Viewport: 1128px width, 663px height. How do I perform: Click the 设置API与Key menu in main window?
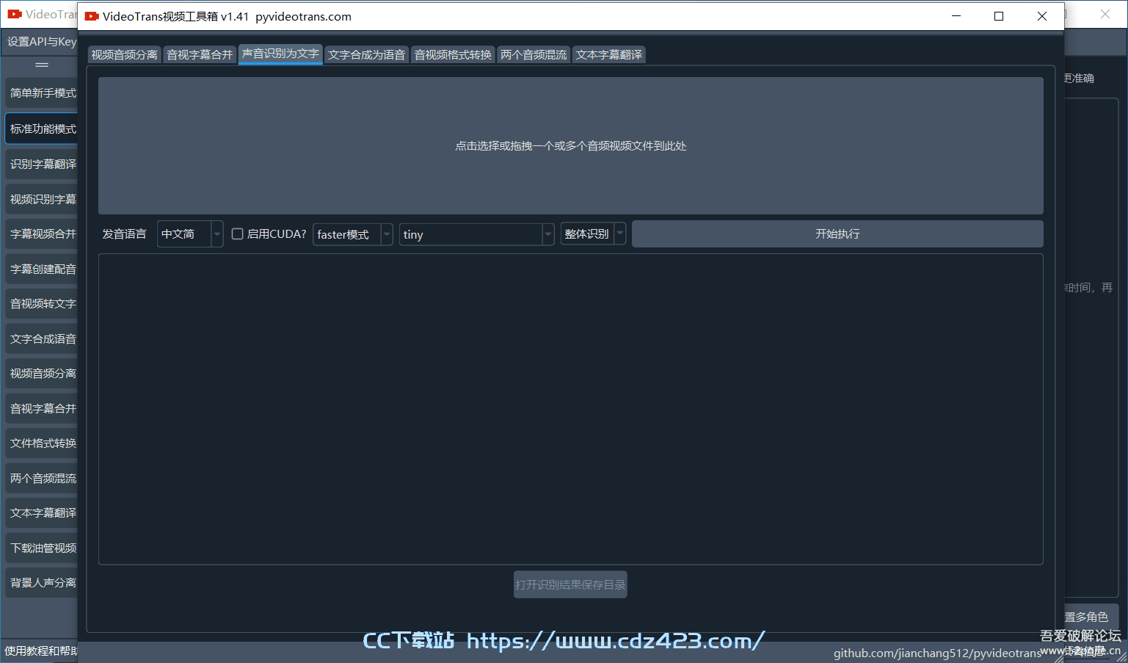coord(42,42)
